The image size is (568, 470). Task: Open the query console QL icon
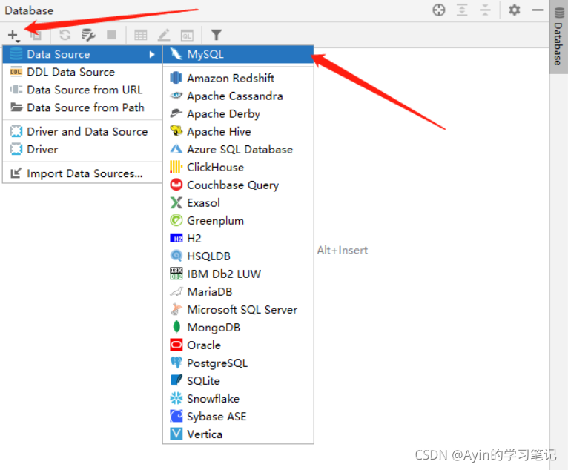pyautogui.click(x=187, y=35)
